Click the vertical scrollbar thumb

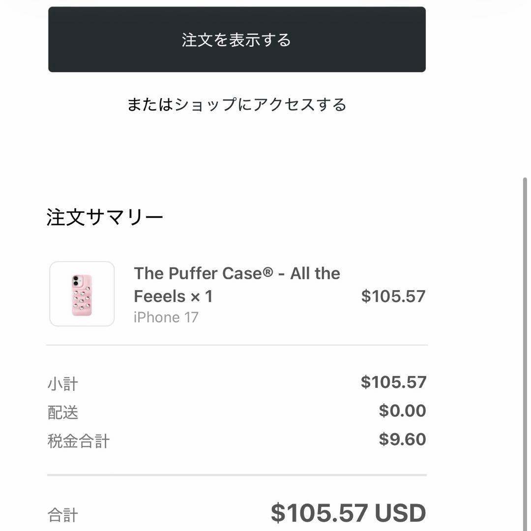click(x=525, y=344)
